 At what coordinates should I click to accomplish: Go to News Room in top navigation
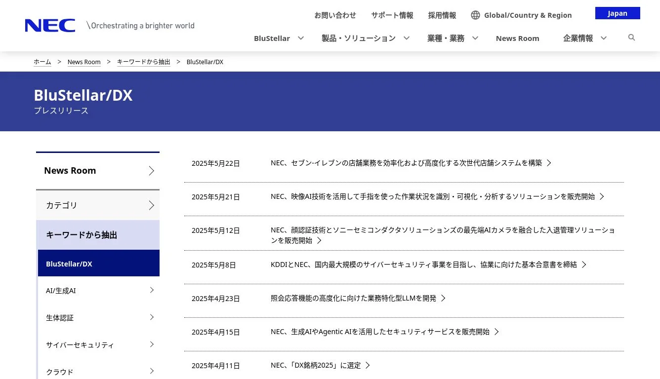(x=517, y=38)
